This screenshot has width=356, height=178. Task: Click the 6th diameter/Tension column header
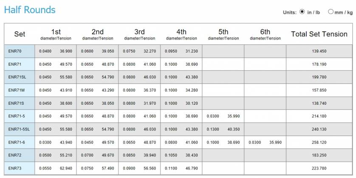[265, 34]
